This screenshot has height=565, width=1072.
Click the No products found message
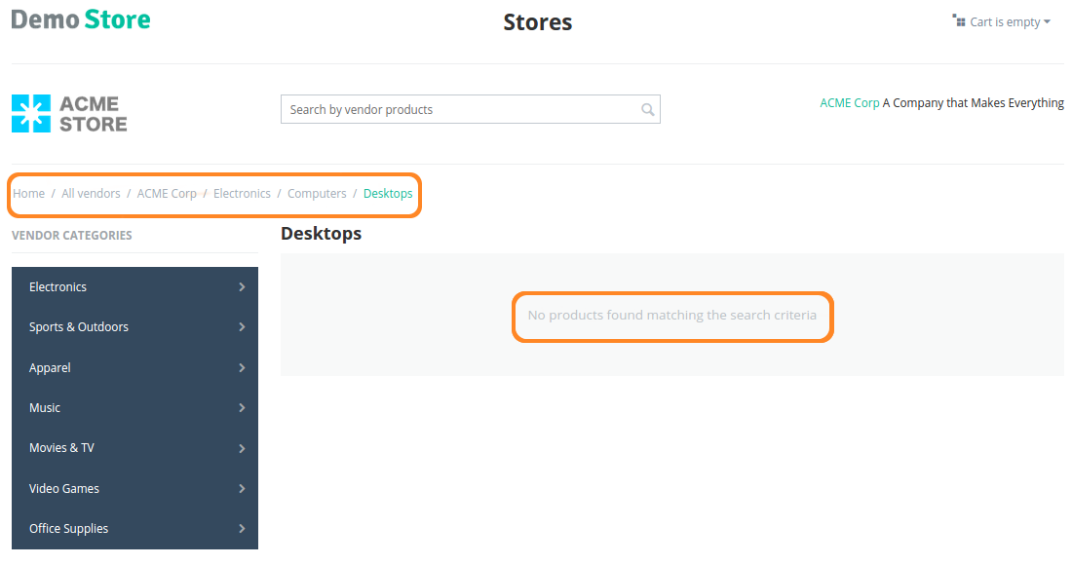coord(672,315)
